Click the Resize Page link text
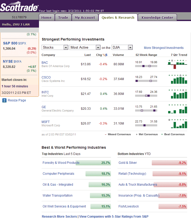Image resolution: width=191 pixels, height=221 pixels. [x=17, y=100]
